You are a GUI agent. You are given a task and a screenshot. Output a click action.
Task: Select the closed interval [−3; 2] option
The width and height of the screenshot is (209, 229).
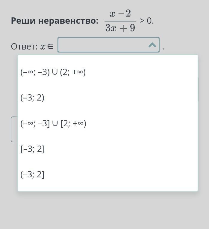point(108,149)
